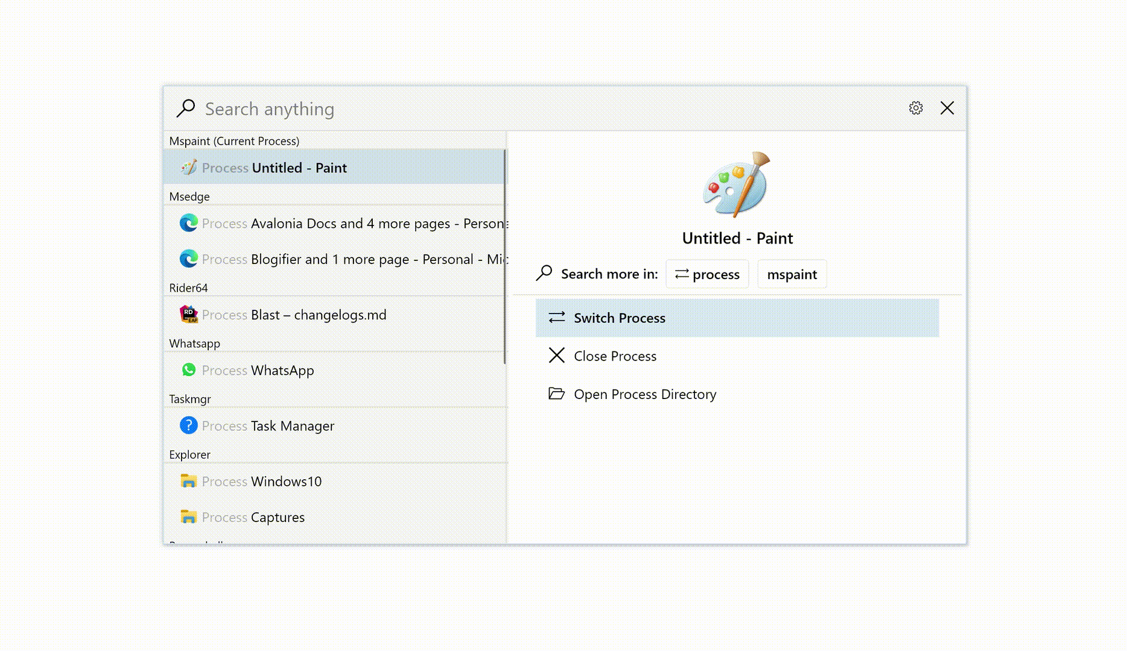
Task: Click the large Paint palette icon
Action: pyautogui.click(x=737, y=184)
